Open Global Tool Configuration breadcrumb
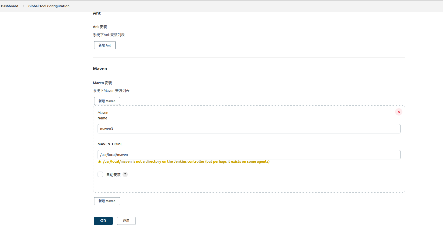The height and width of the screenshot is (230, 443). pos(49,6)
